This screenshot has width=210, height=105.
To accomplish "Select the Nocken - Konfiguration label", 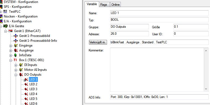I will pos(21,16).
